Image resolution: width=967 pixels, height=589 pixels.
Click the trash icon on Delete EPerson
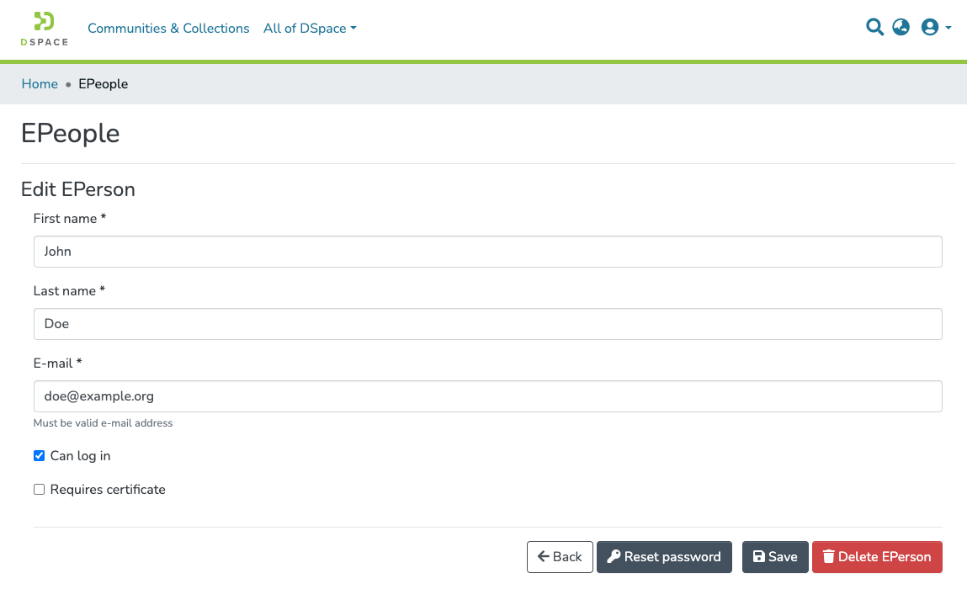[828, 556]
